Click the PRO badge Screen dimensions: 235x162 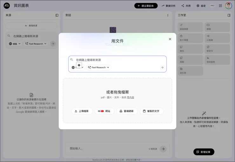(x=212, y=6)
